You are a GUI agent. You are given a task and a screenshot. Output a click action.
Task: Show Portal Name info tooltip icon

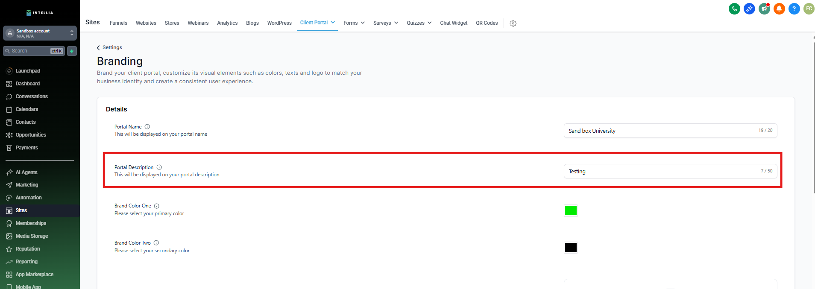(x=147, y=127)
